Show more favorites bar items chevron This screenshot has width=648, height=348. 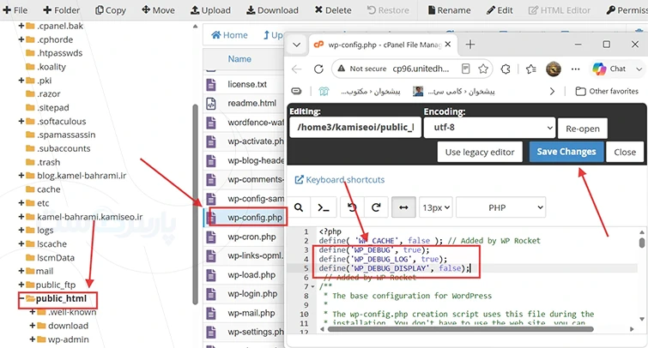coord(552,91)
